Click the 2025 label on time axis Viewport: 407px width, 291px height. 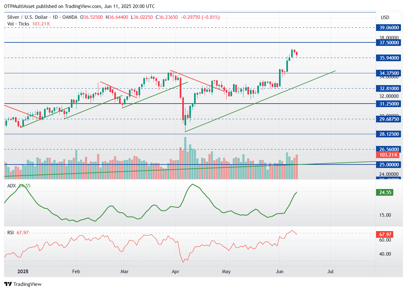(23, 272)
